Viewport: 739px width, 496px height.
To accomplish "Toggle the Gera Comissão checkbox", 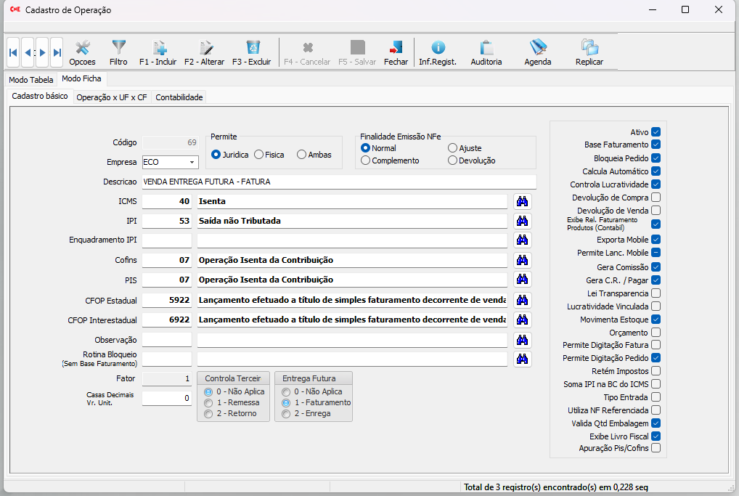I will [x=656, y=267].
